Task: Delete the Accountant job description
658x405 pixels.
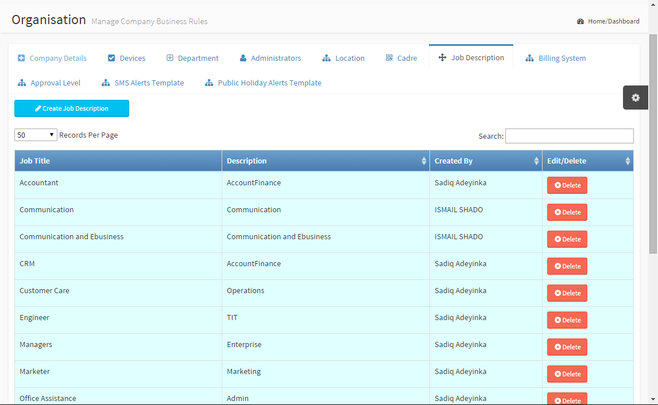Action: point(567,185)
